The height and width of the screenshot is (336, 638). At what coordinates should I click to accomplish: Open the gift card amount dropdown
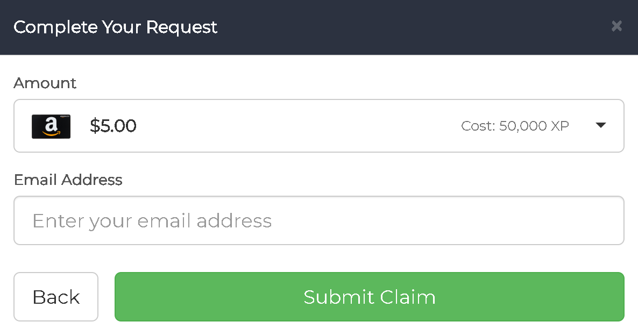click(x=601, y=125)
